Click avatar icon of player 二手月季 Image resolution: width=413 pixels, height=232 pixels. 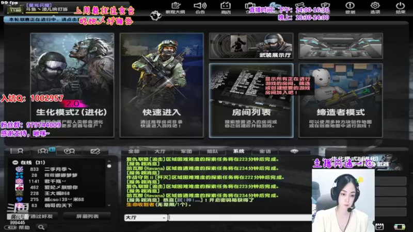(x=19, y=169)
